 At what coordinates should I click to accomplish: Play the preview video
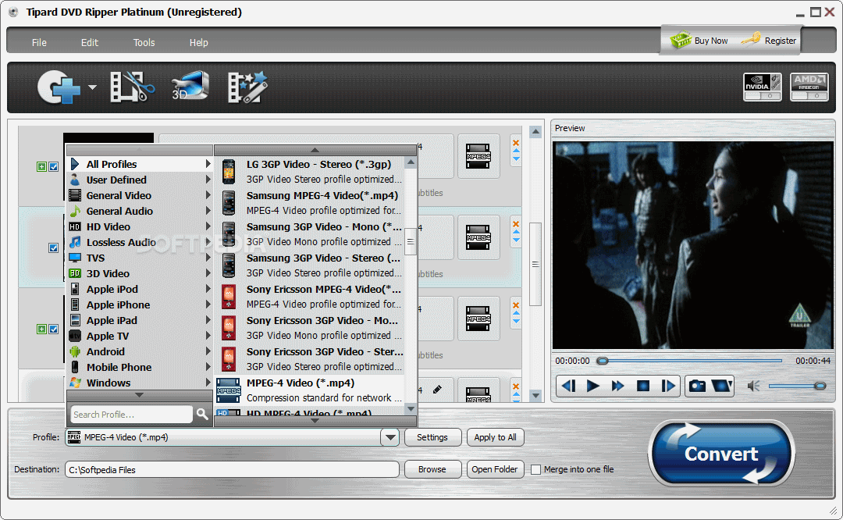pyautogui.click(x=593, y=386)
